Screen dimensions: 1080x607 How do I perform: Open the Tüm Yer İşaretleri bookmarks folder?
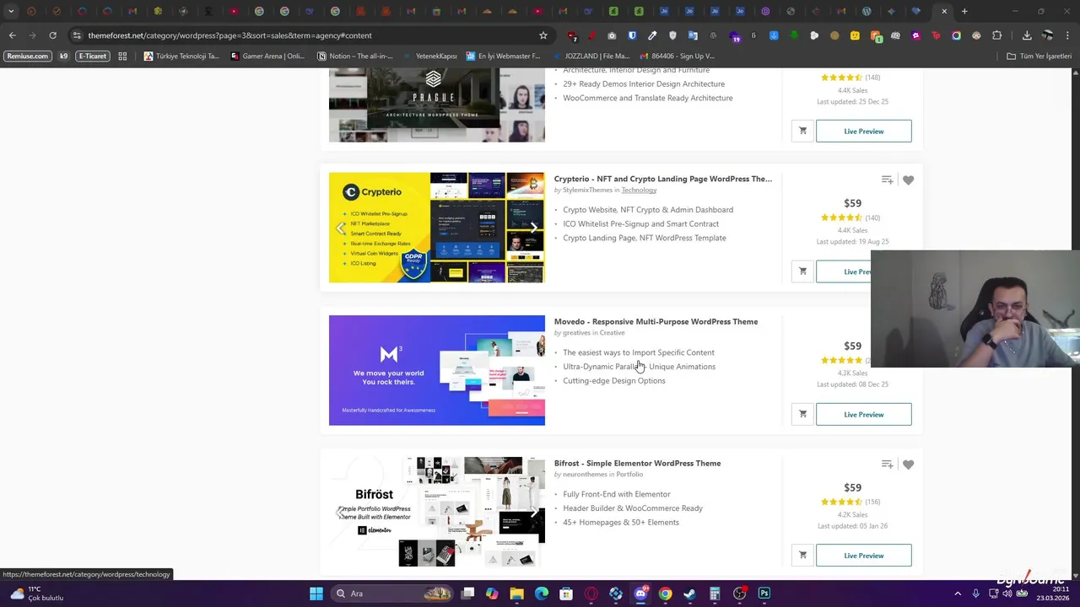pyautogui.click(x=1039, y=56)
